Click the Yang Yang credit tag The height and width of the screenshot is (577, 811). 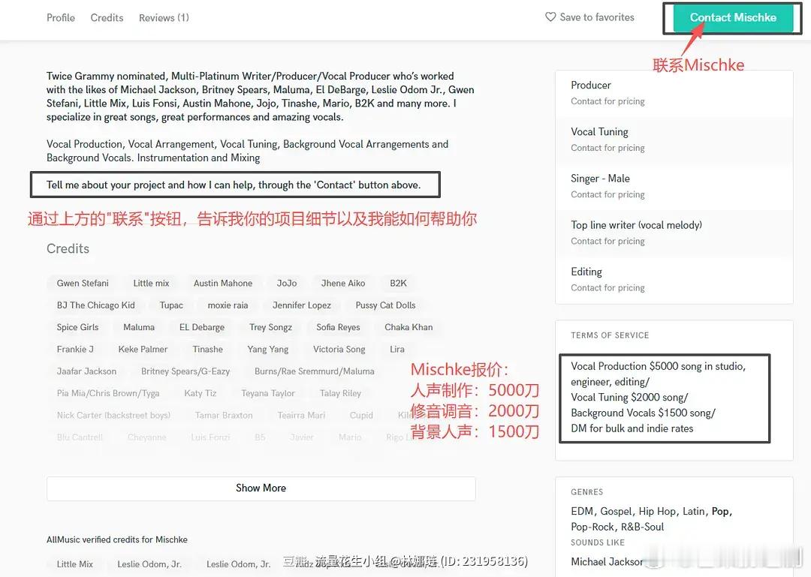point(267,350)
